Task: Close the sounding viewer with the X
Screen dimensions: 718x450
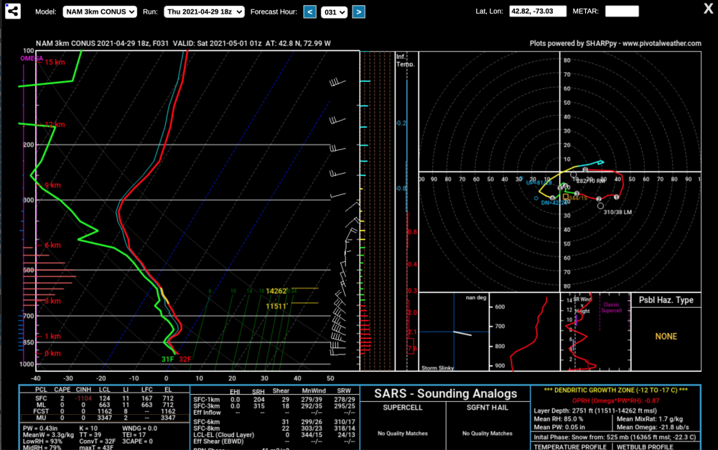Action: pyautogui.click(x=708, y=9)
